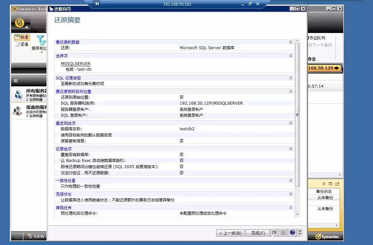The width and height of the screenshot is (373, 245).
Task: Click the 168.50.129 server arrow button
Action: tap(324, 68)
